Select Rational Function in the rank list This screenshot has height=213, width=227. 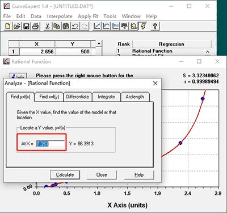pos(152,51)
